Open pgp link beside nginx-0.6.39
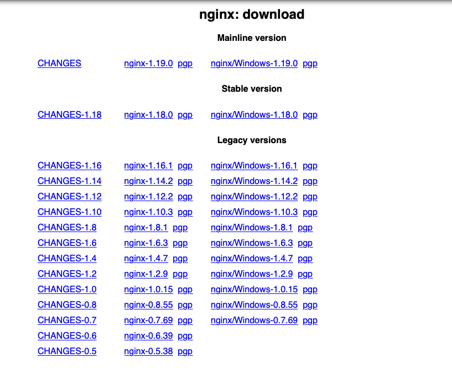Viewport: 452px width, 368px height. click(185, 336)
